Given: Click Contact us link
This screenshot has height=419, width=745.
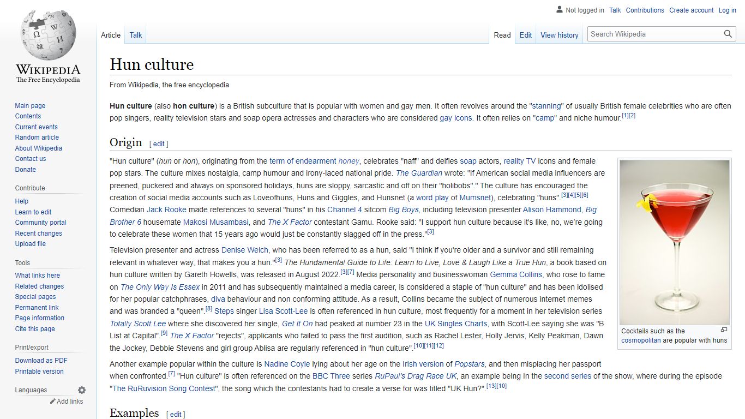Looking at the screenshot, I should pyautogui.click(x=31, y=159).
